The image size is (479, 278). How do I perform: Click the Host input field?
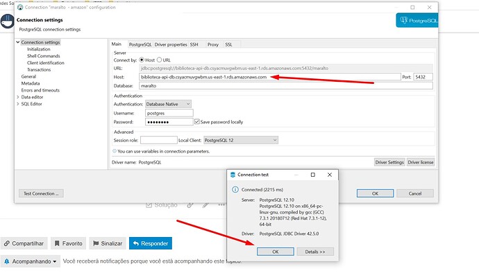[x=270, y=77]
